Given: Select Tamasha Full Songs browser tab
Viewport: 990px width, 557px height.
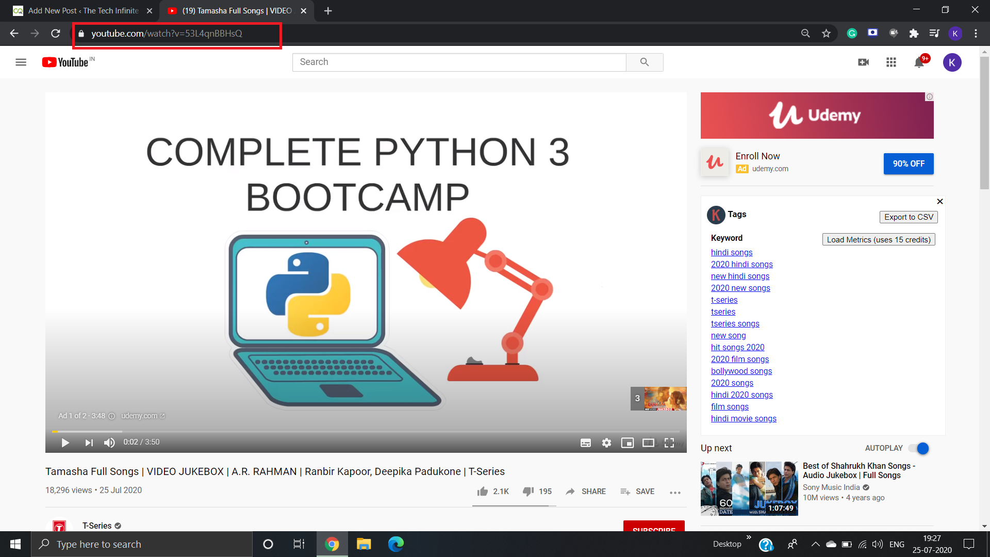Looking at the screenshot, I should (236, 11).
